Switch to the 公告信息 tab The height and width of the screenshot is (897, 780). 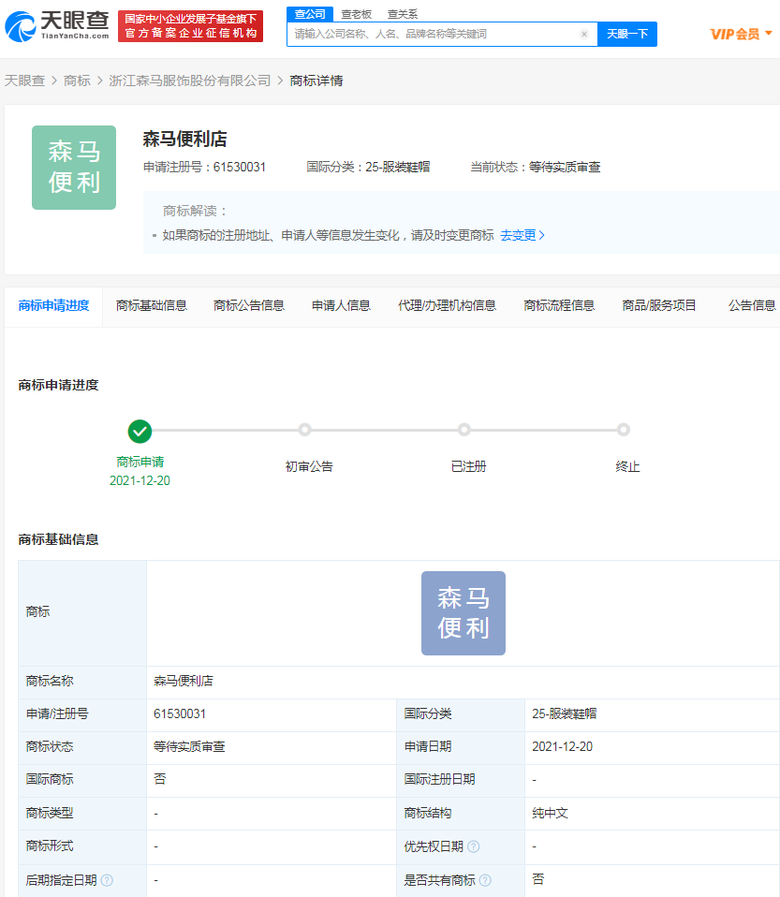pos(752,306)
